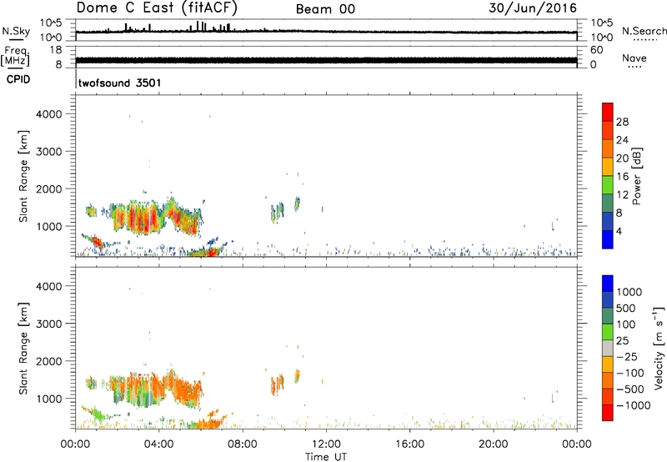Click the '4' Power colorbar tick

619,231
